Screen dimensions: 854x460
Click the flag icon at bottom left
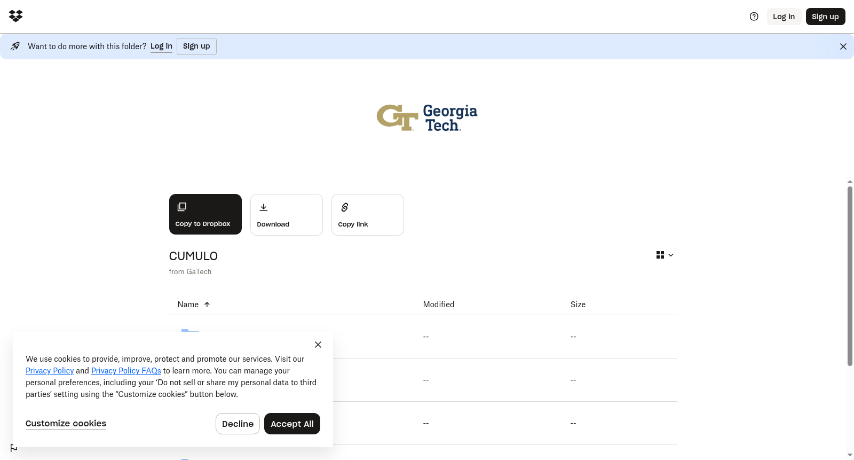coord(14,448)
